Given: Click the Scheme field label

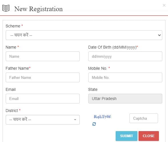Looking at the screenshot, I should tap(13, 26).
